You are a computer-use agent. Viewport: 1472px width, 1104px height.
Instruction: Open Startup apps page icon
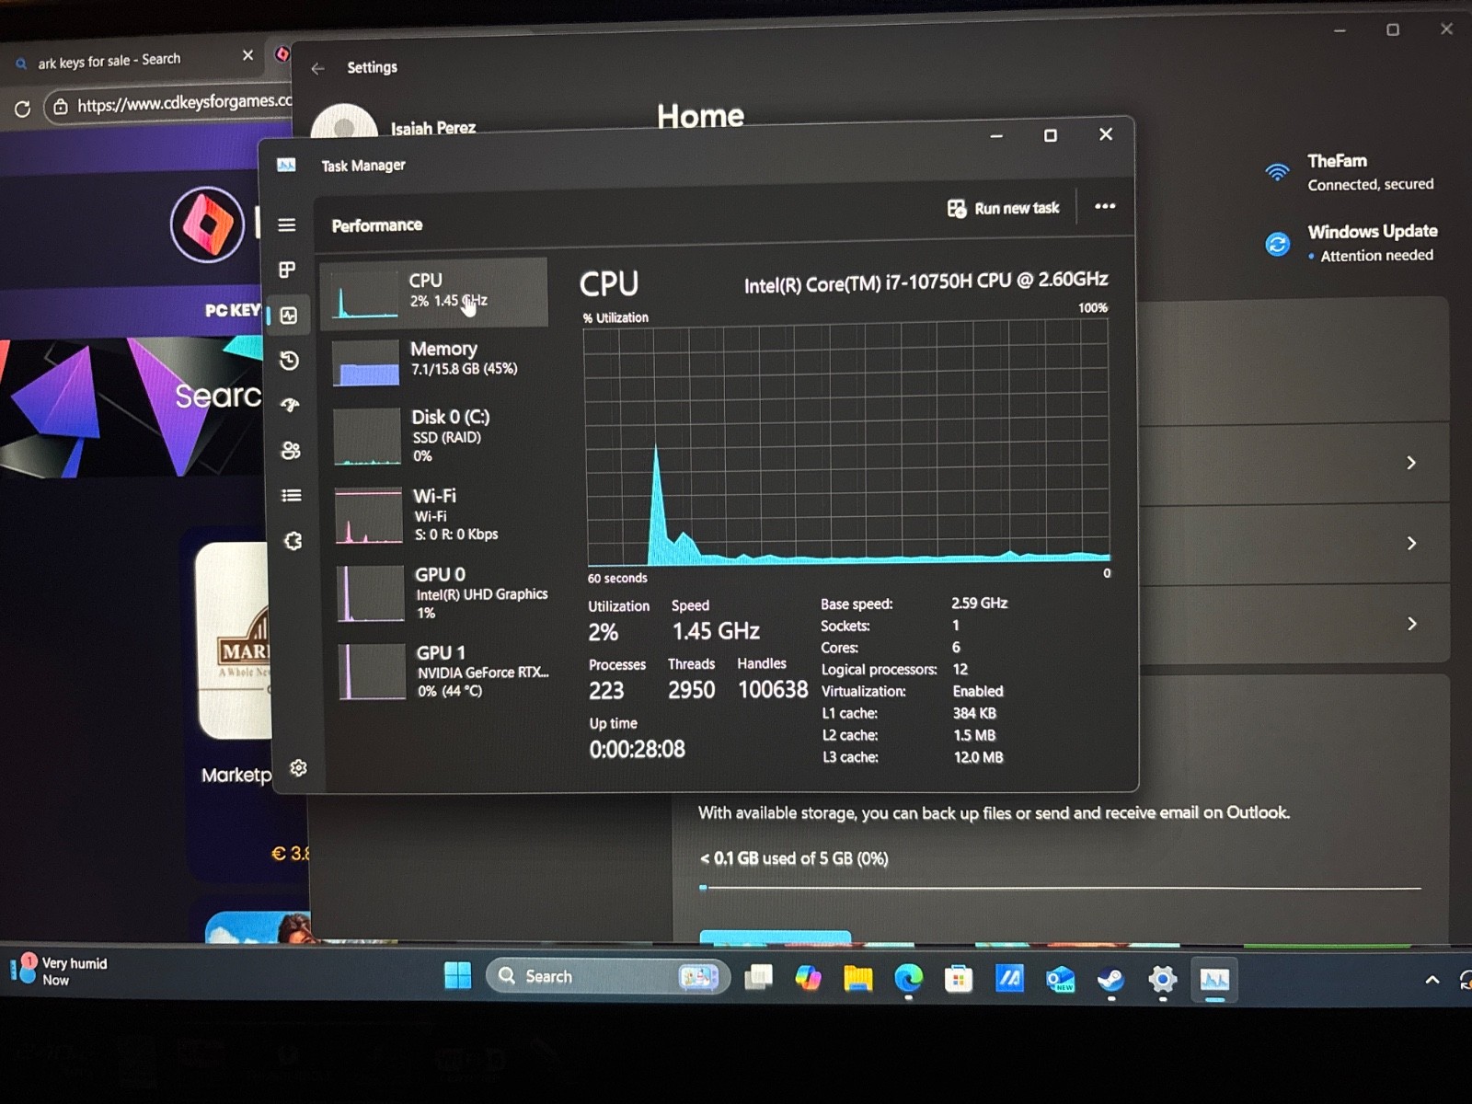pyautogui.click(x=290, y=405)
